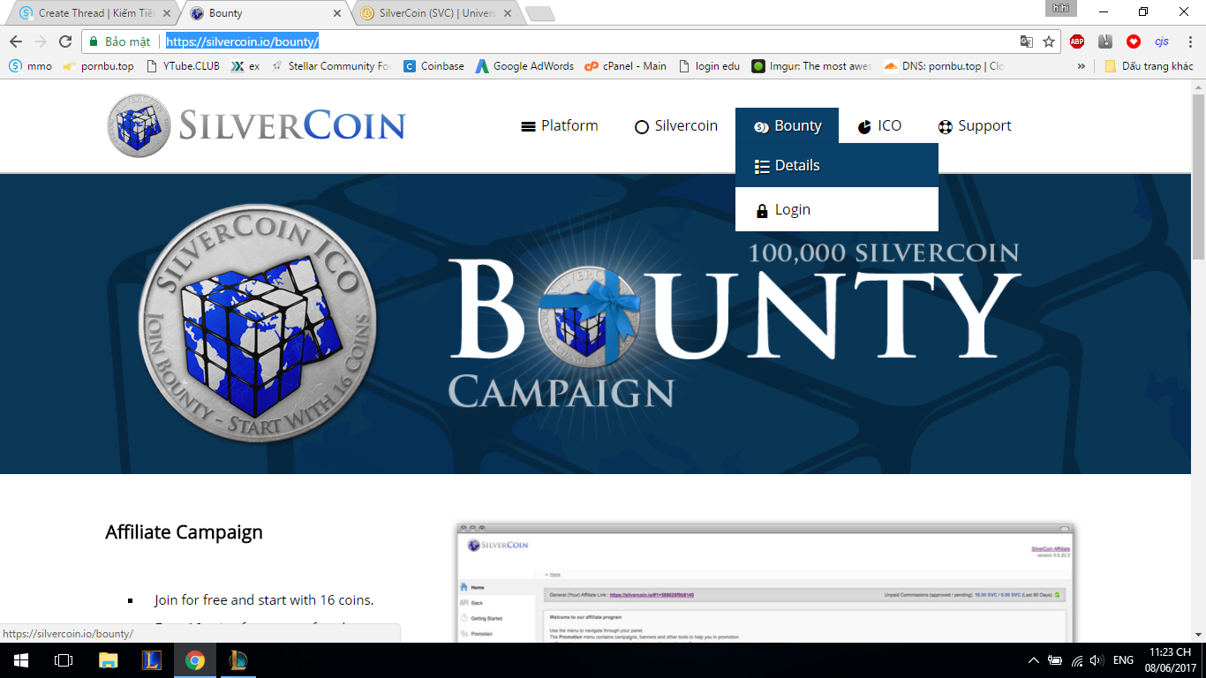
Task: Open the Coinbase bookmark
Action: pos(433,66)
